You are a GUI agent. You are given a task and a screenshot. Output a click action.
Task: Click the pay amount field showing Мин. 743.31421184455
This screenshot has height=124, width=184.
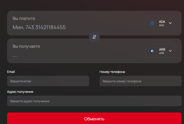39,27
